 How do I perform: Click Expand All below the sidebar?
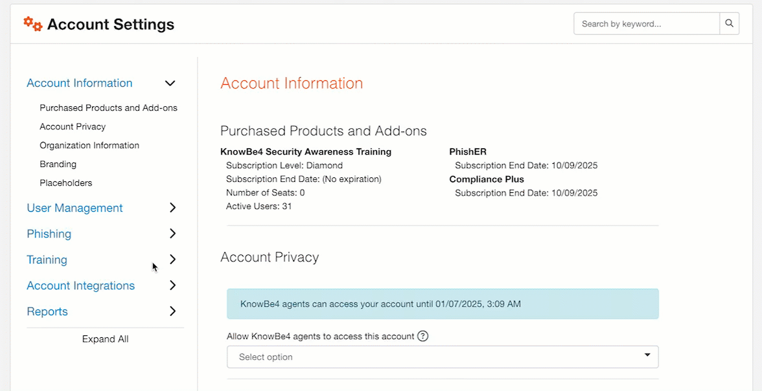click(x=106, y=339)
